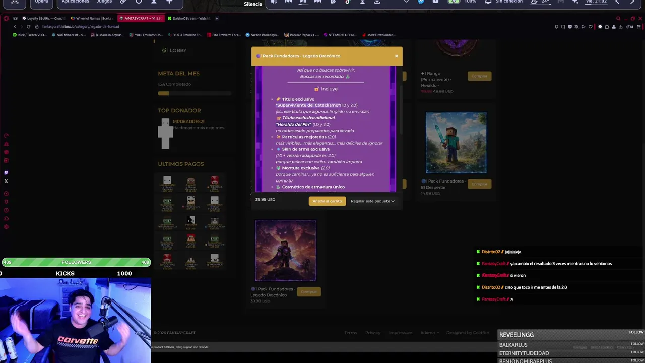Click the Opera label in top bar
Image resolution: width=645 pixels, height=363 pixels.
[41, 2]
